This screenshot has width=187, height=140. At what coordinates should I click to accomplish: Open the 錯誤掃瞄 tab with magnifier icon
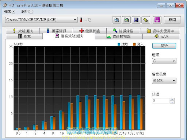123,31
